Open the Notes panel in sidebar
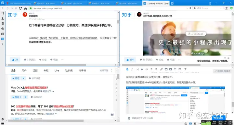This screenshot has height=125, width=234. [3, 24]
